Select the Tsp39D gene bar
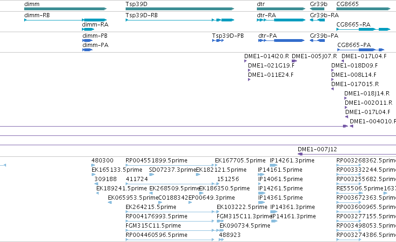This screenshot has width=396, height=242. (x=180, y=9)
